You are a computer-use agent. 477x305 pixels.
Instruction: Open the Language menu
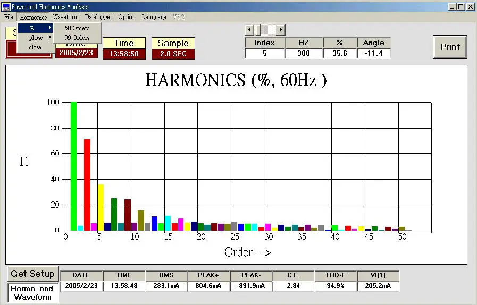pyautogui.click(x=154, y=17)
